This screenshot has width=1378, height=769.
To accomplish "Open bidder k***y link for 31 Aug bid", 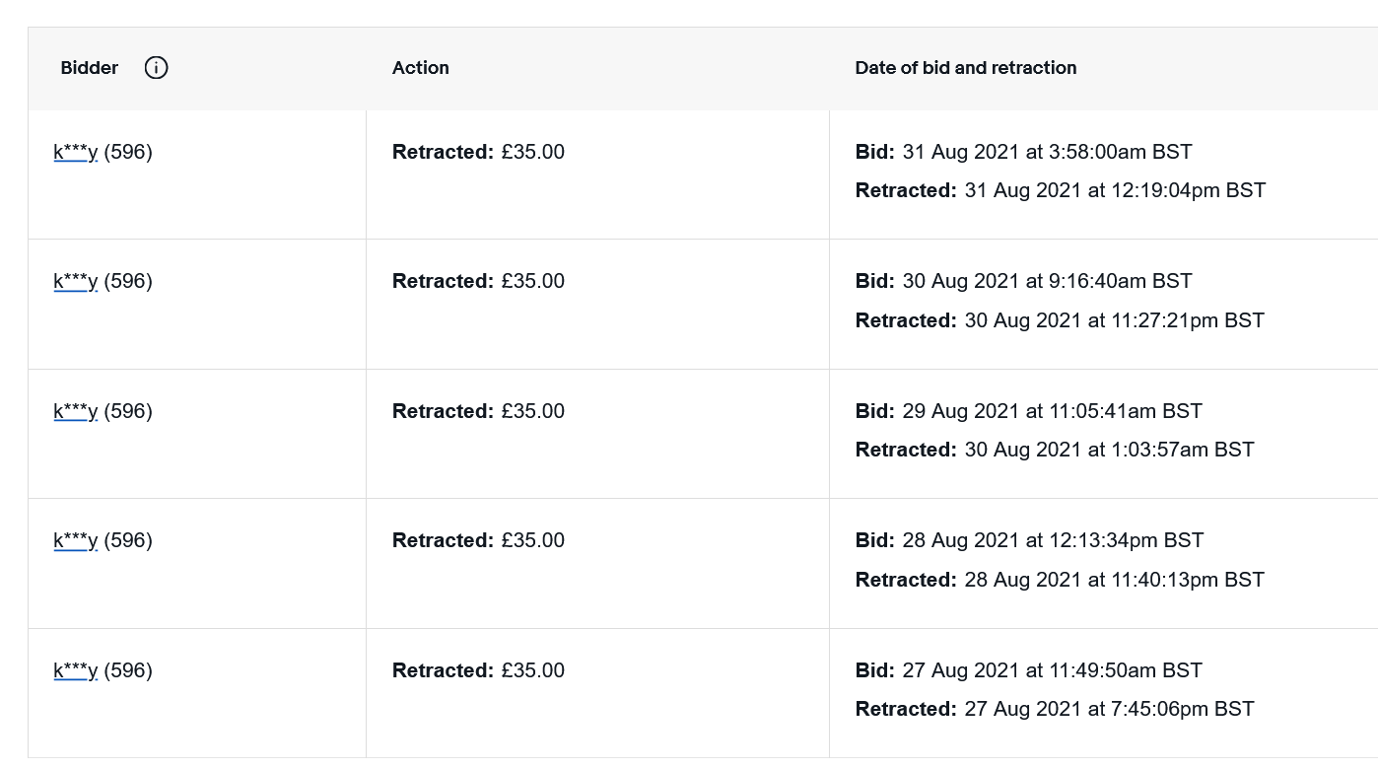I will (x=76, y=153).
